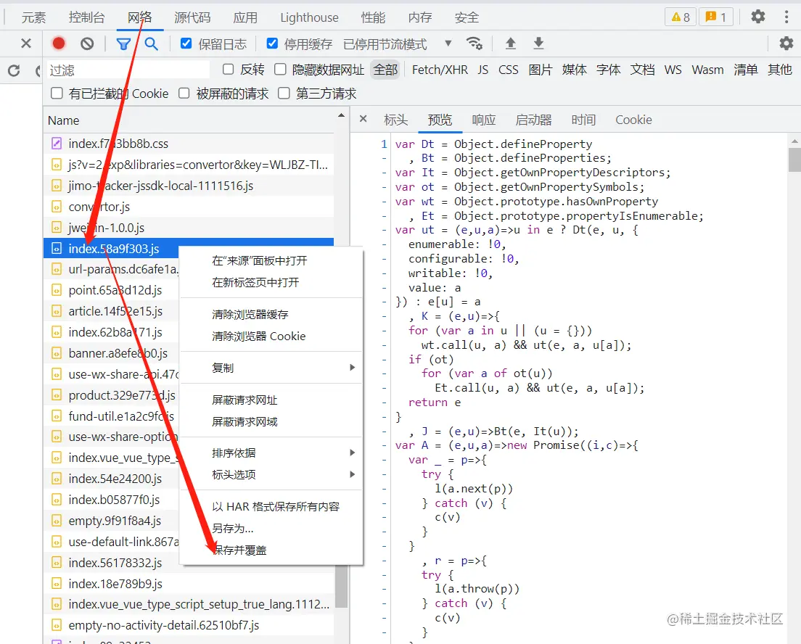Click the red record network log button
The height and width of the screenshot is (644, 801).
[59, 44]
